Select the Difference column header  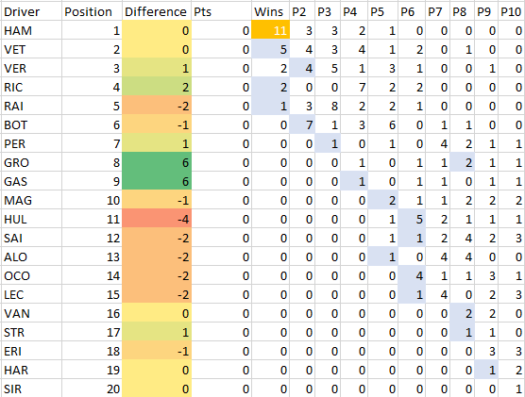tap(157, 11)
